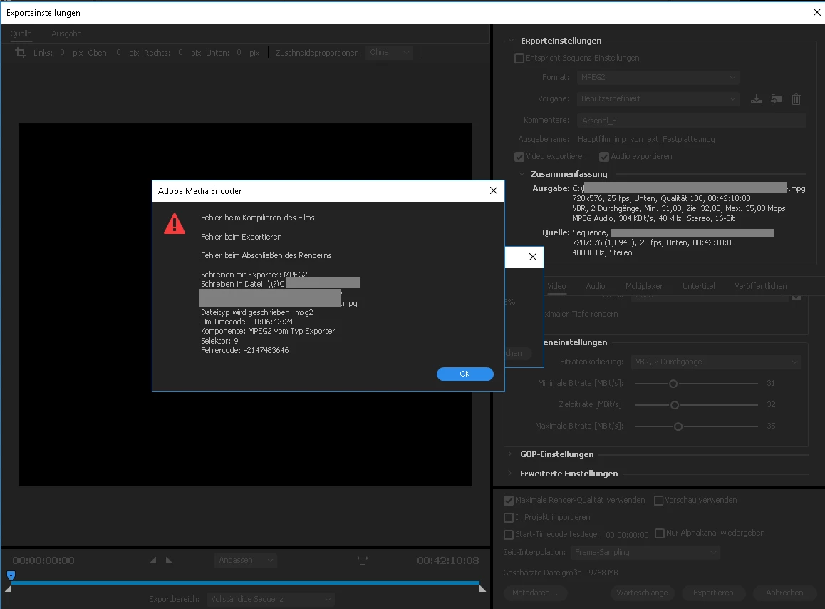Close the small progress window behind the dialog
Image resolution: width=825 pixels, height=609 pixels.
532,257
